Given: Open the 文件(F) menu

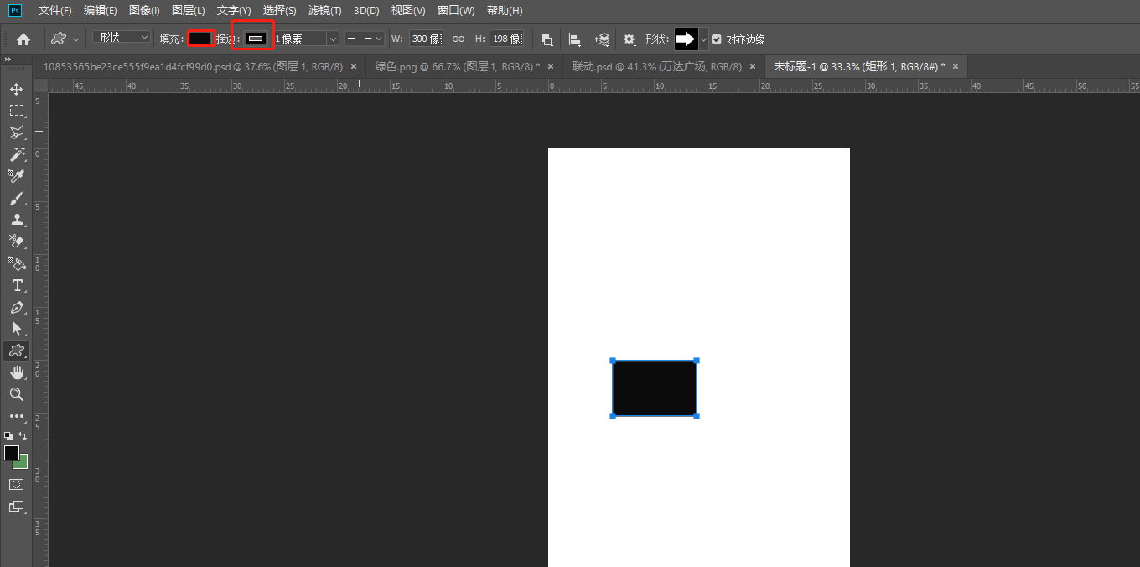Looking at the screenshot, I should point(55,10).
